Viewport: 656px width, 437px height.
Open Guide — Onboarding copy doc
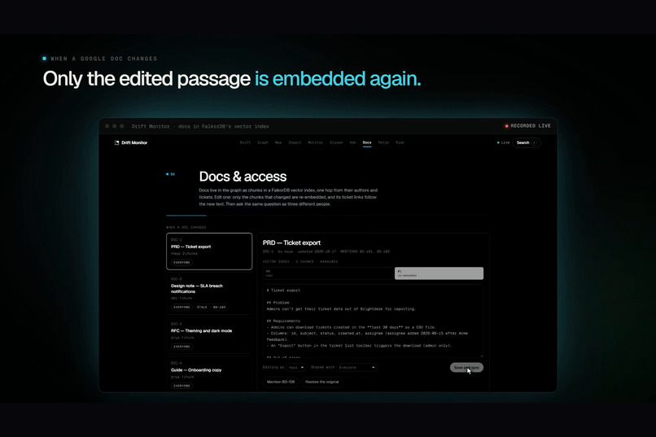tap(209, 374)
